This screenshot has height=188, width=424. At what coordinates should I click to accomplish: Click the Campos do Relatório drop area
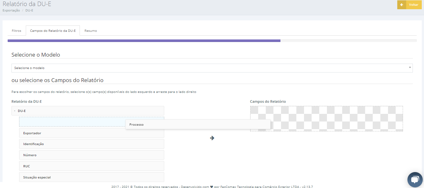327,119
